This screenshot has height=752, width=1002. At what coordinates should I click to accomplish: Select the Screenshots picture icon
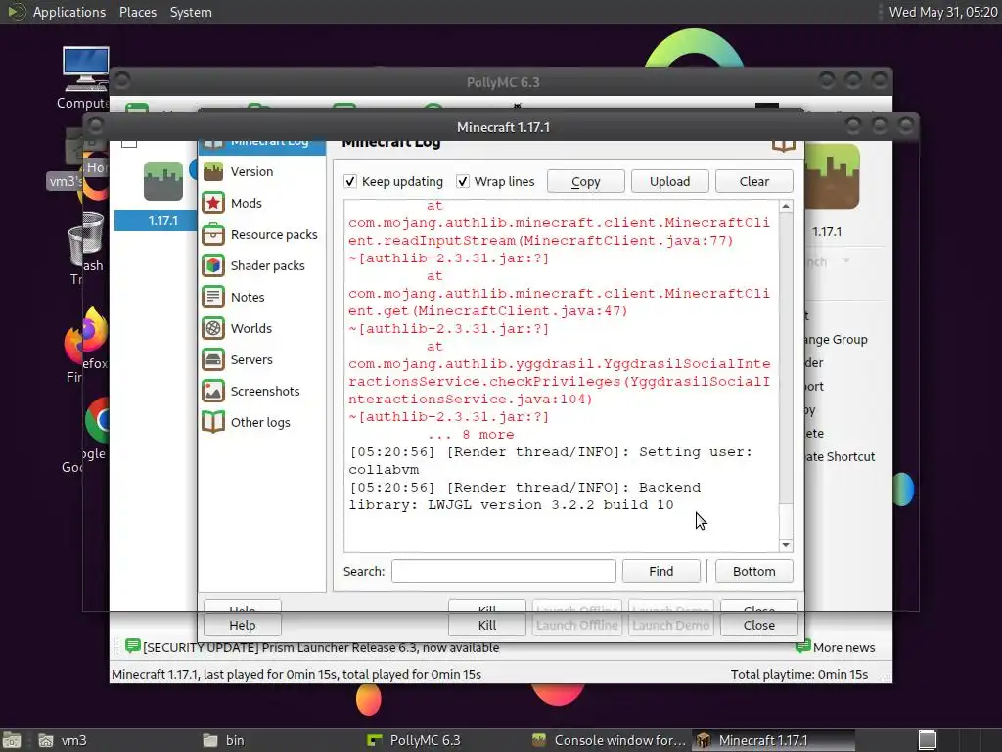coord(213,391)
